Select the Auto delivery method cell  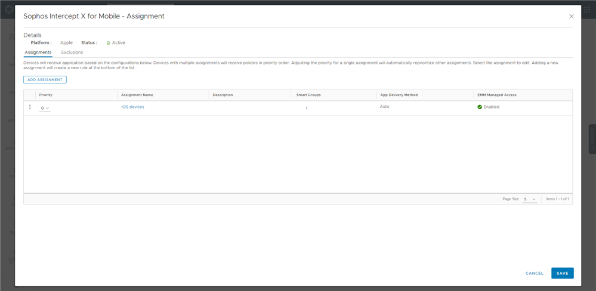(x=384, y=107)
